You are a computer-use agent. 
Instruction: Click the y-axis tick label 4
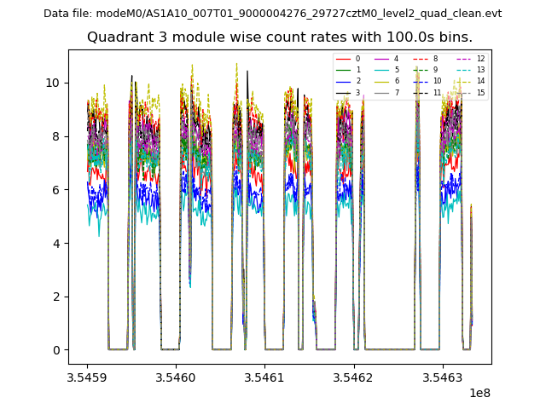pyautogui.click(x=56, y=244)
